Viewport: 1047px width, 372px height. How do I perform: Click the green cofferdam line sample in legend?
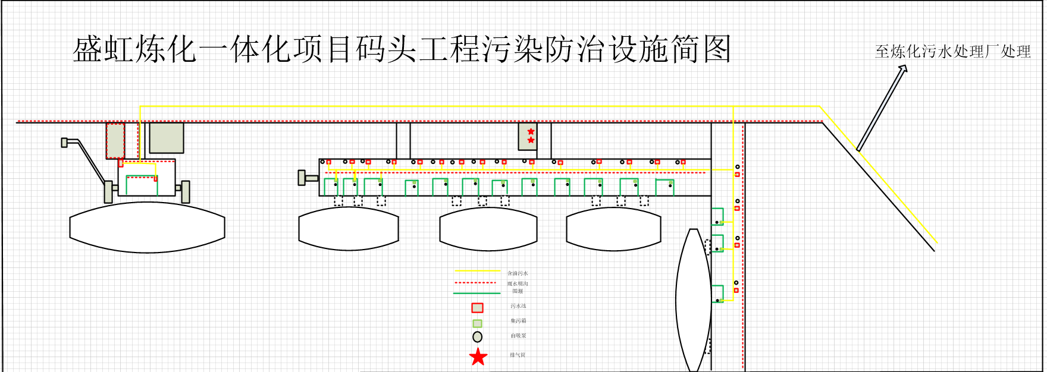pyautogui.click(x=477, y=293)
